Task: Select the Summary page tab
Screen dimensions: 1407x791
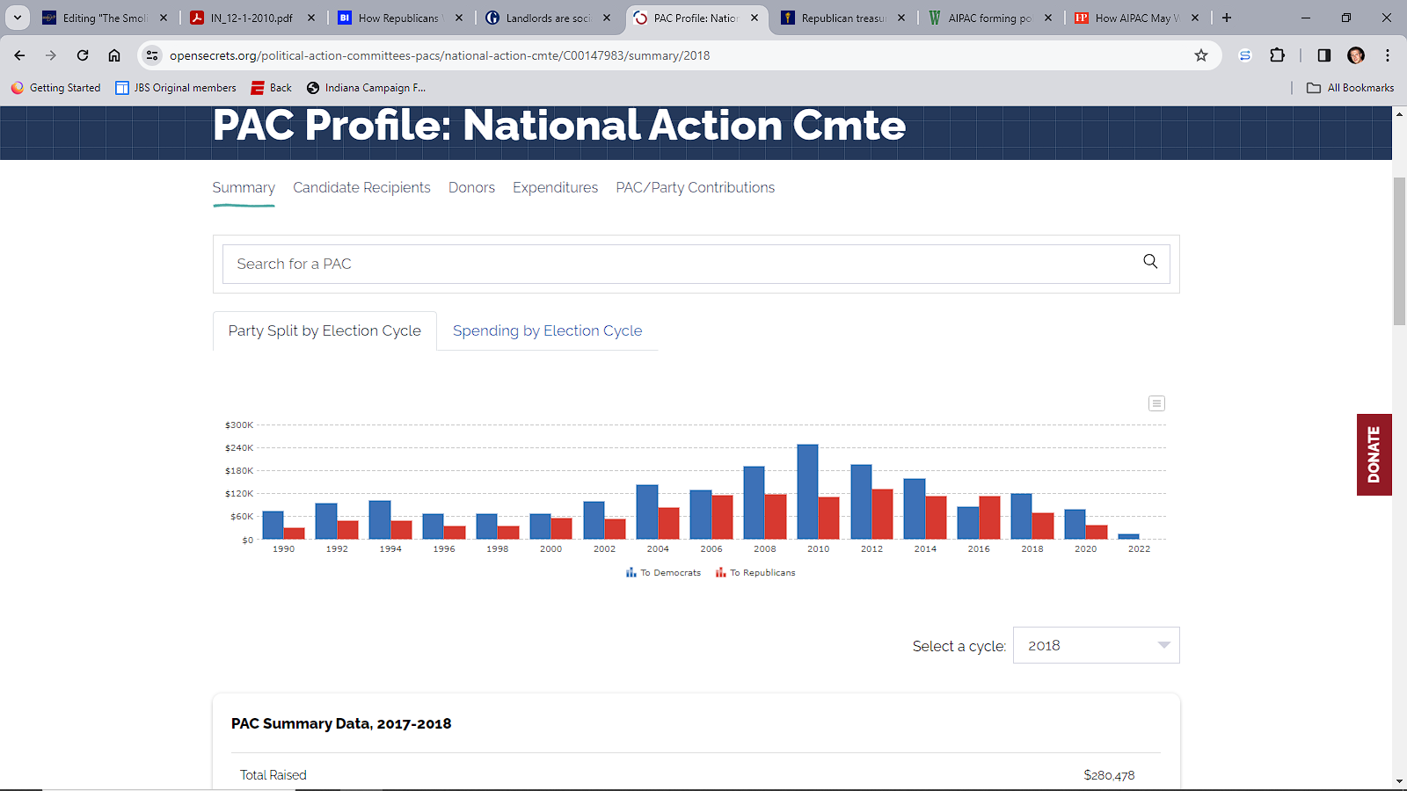Action: point(244,187)
